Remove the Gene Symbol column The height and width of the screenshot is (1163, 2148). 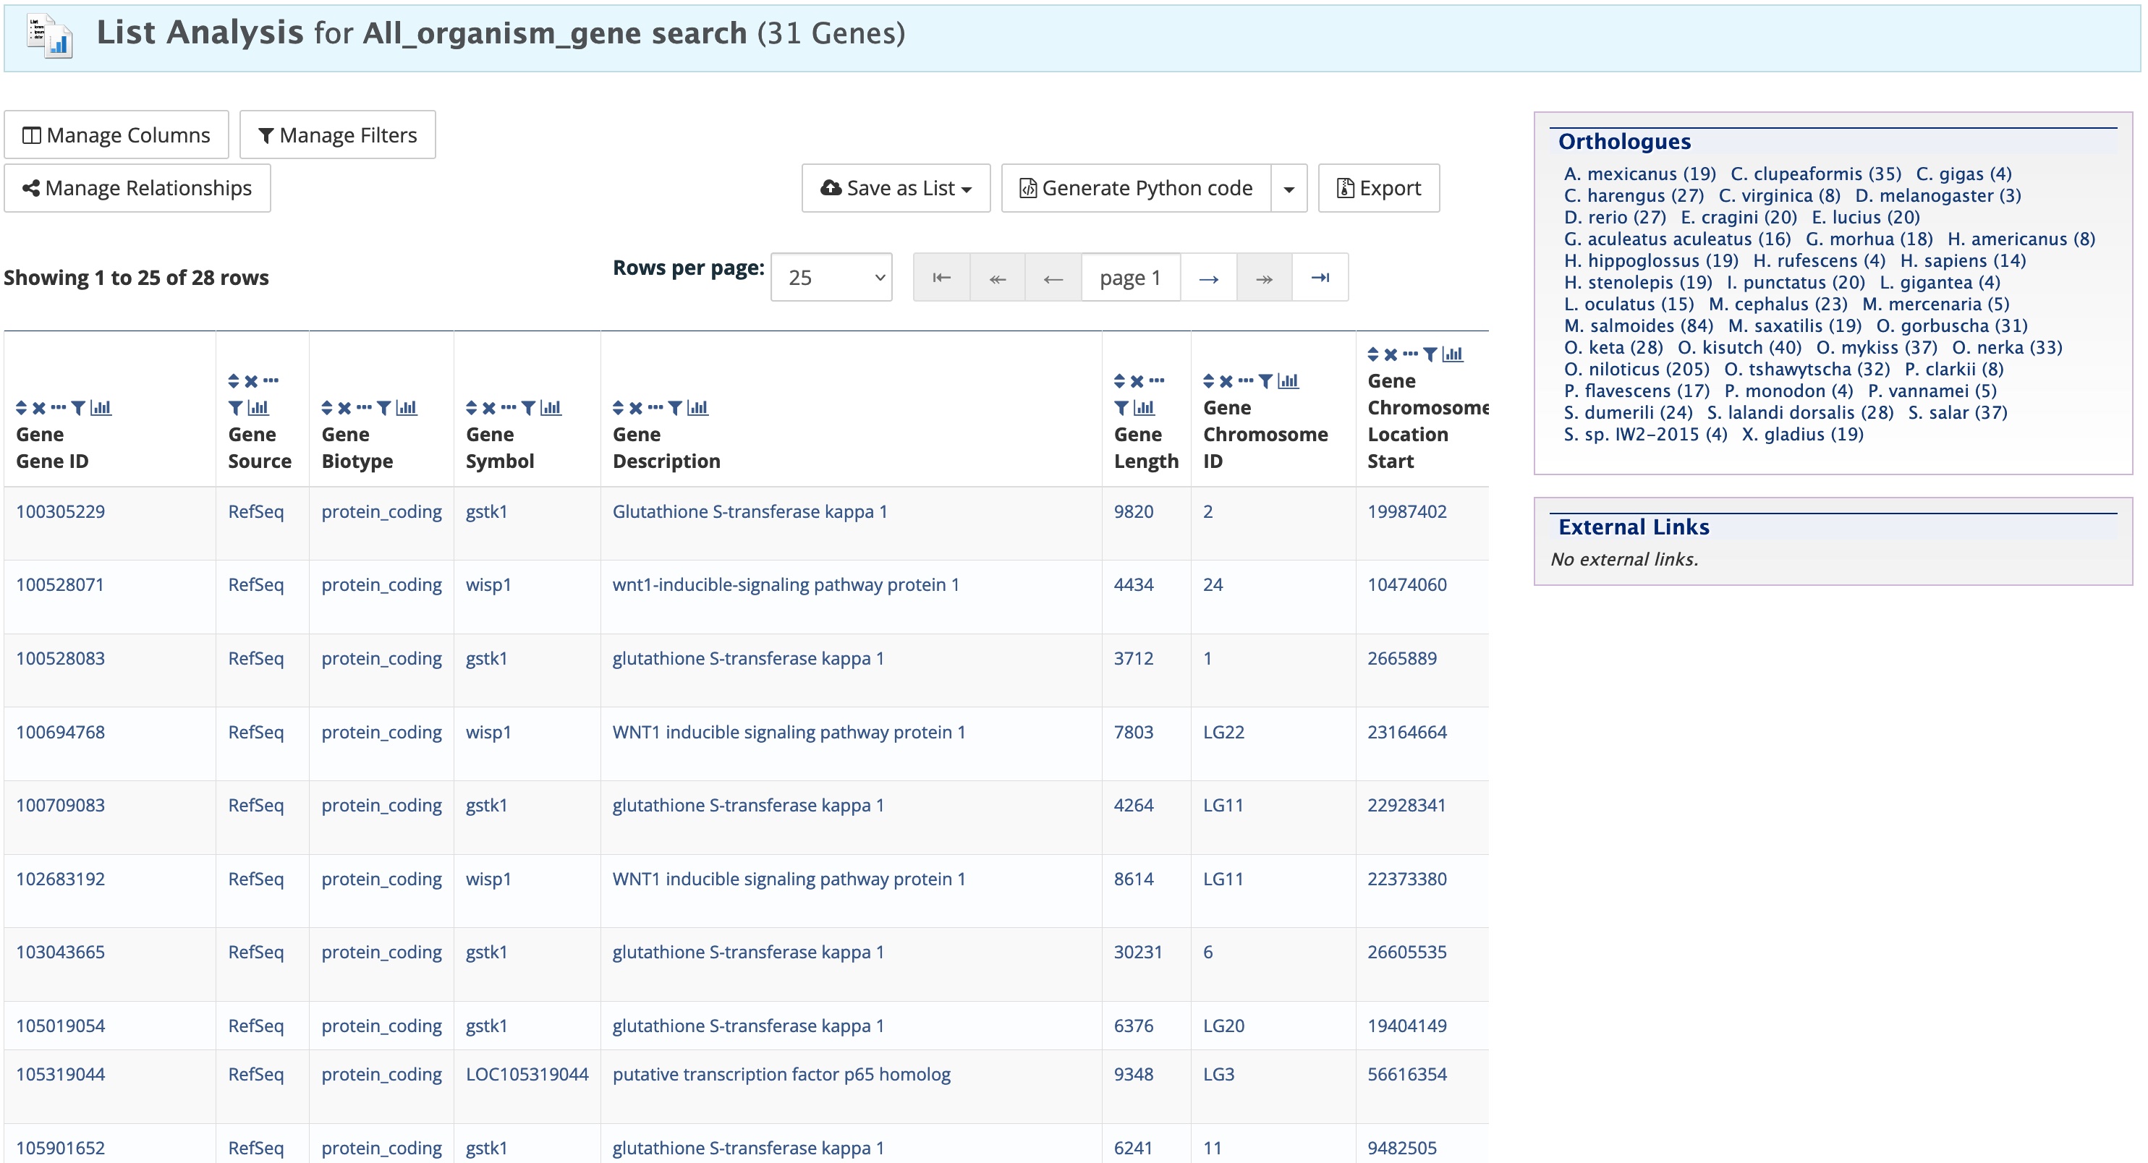point(490,408)
